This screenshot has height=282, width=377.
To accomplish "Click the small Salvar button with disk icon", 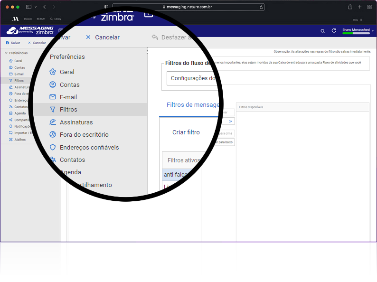I will [x=13, y=43].
